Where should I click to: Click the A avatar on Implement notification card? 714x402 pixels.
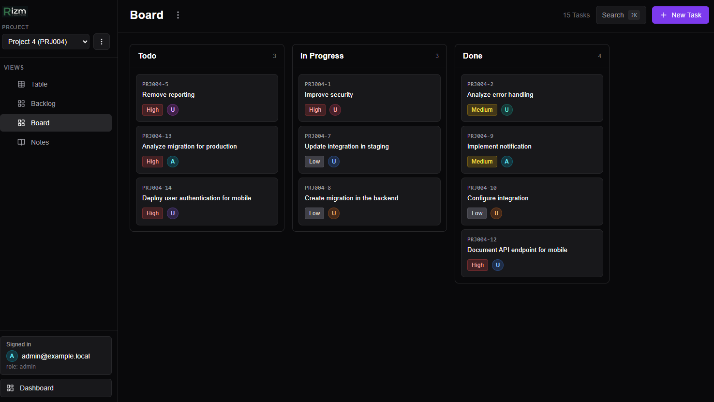[506, 162]
